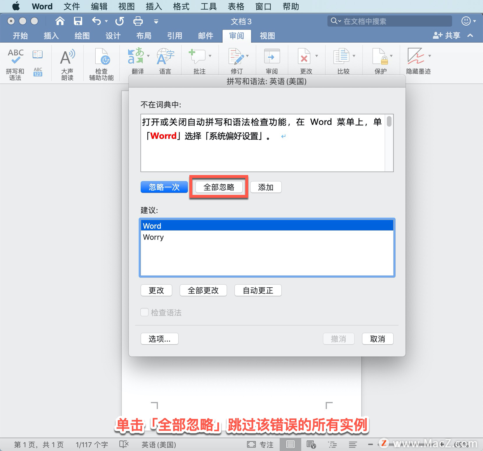Image resolution: width=483 pixels, height=451 pixels.
Task: Click the Compare documents icon
Action: coord(341,56)
